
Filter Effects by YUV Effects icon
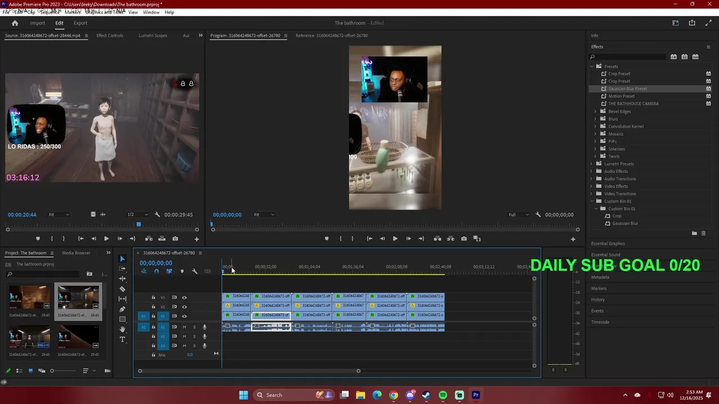point(695,57)
